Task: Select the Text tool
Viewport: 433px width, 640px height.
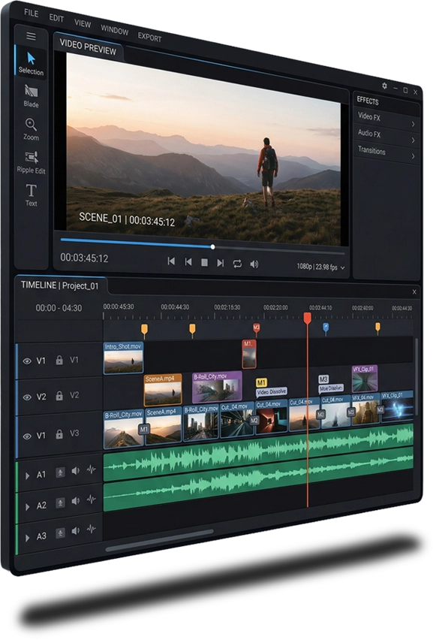Action: coord(31,195)
